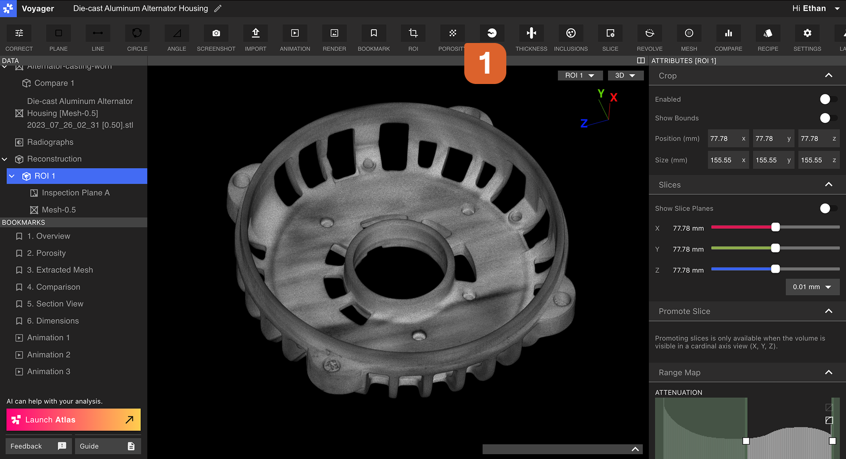The image size is (846, 459).
Task: Select Compare 1 in data tree
Action: (54, 83)
